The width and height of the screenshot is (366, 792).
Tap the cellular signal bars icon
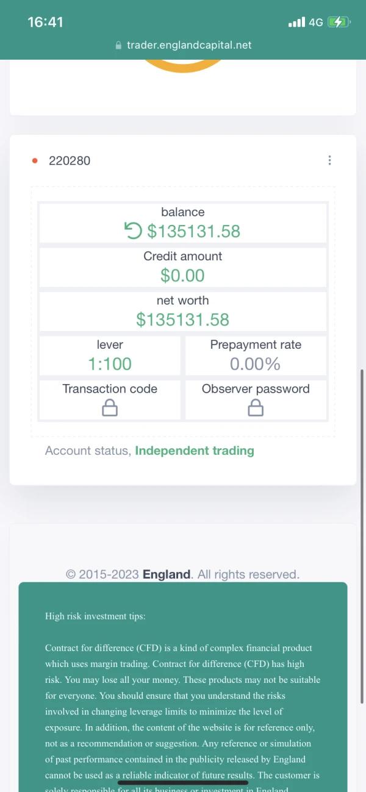[296, 23]
